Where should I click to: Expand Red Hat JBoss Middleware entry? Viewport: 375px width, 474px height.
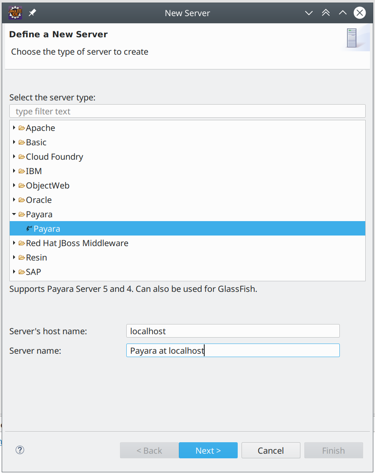[x=14, y=243]
